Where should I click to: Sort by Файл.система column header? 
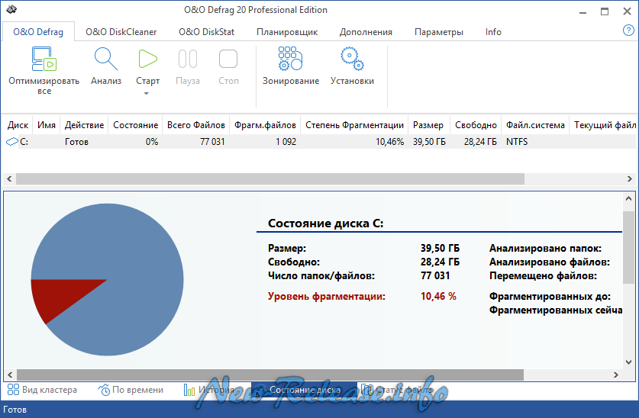click(535, 125)
